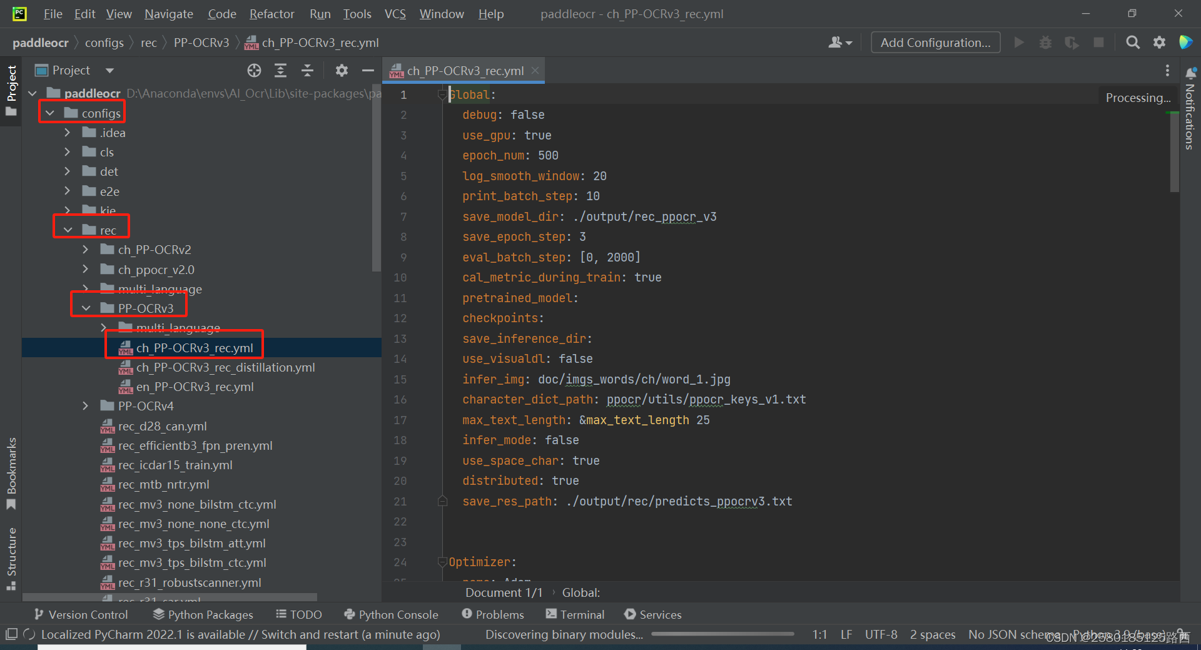Collapse the configs folder

pyautogui.click(x=50, y=113)
